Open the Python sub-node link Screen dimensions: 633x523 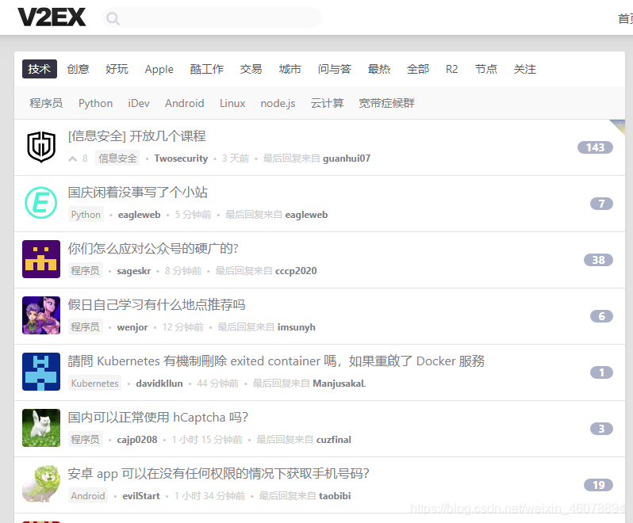pyautogui.click(x=95, y=103)
